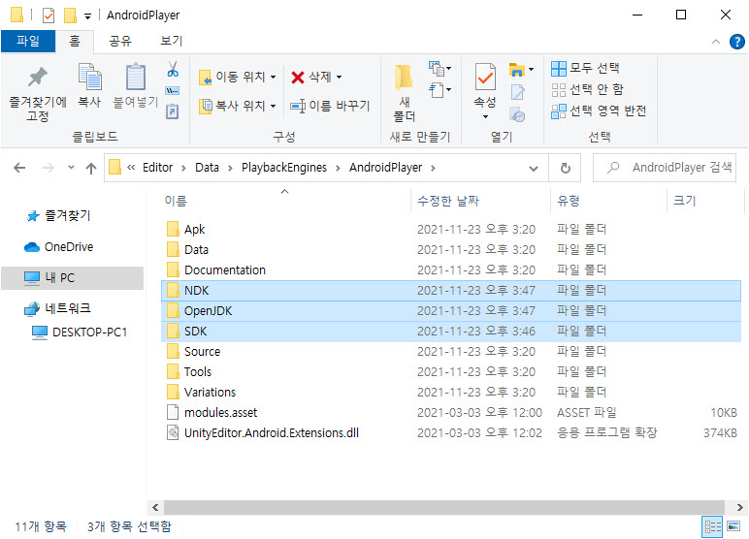
Task: Click the History icon in Open group
Action: (x=517, y=114)
